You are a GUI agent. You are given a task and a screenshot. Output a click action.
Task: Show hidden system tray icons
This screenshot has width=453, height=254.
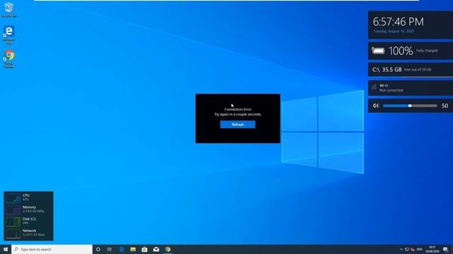401,249
